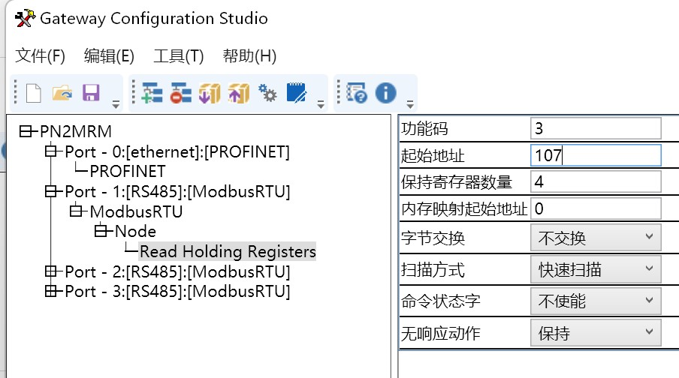Click the delete node icon with red minus
This screenshot has height=378, width=679.
(181, 93)
